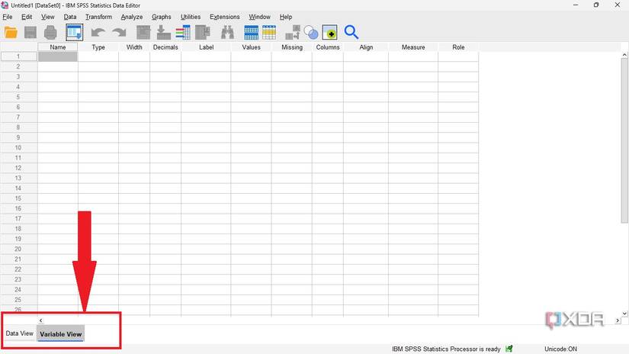
Task: Click the processor ready status icon
Action: (x=509, y=349)
